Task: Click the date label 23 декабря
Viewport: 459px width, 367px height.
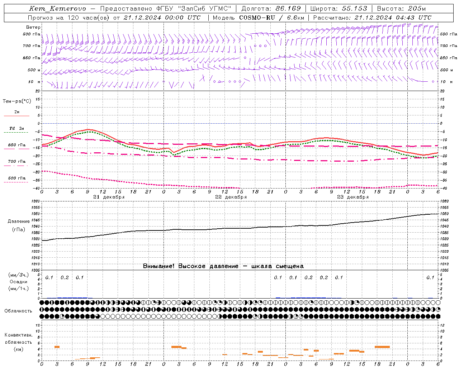Action: (353, 197)
